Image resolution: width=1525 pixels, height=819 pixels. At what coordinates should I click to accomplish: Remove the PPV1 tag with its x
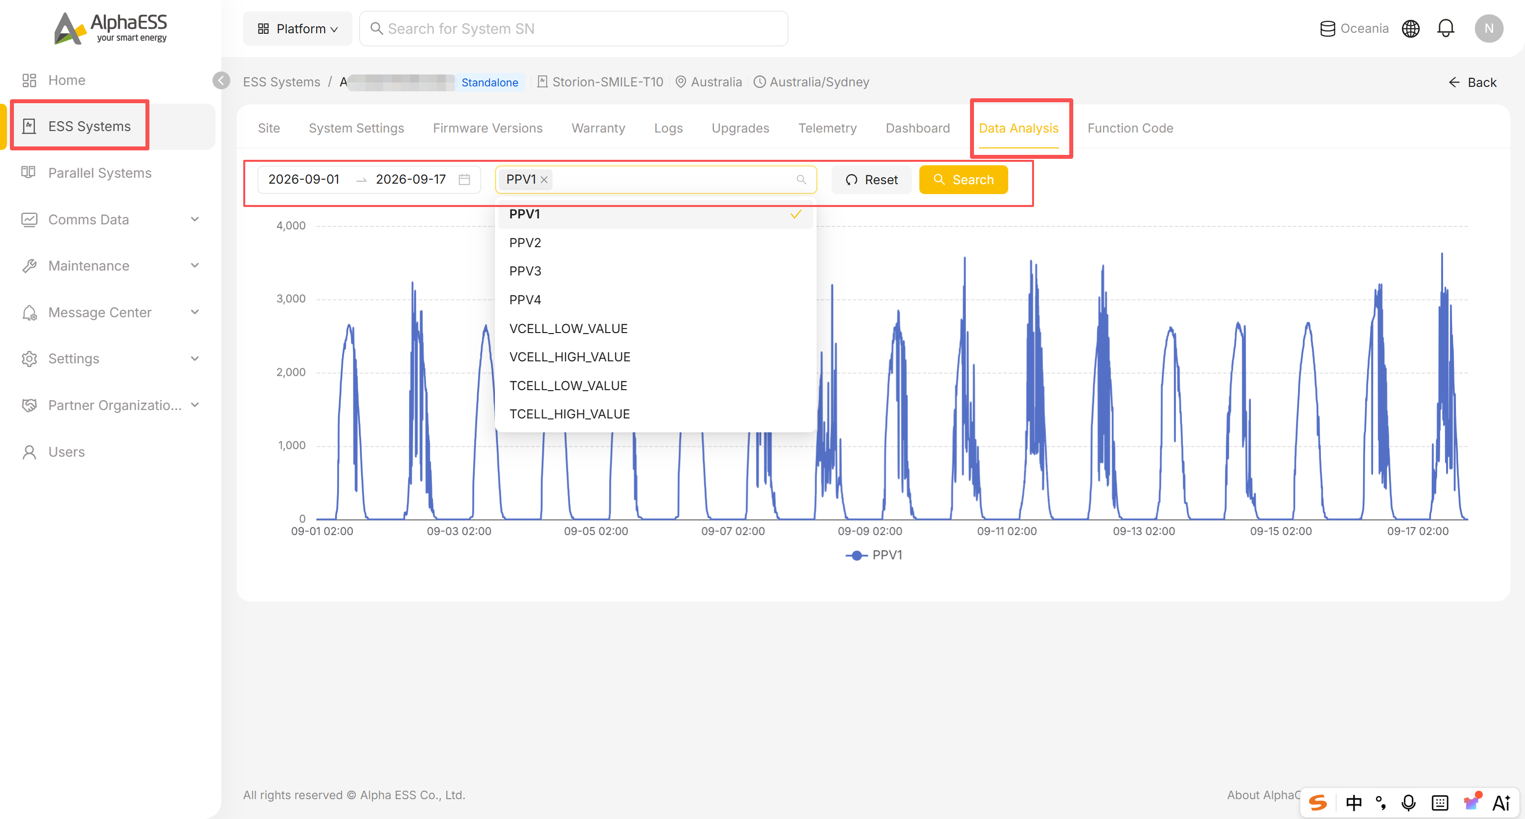coord(544,179)
